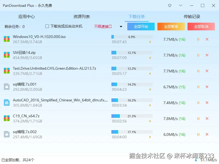Image resolution: width=219 pixels, height=164 pixels.
Task: Click the size text 297.4MB/1.69GB
Action: pos(28,137)
